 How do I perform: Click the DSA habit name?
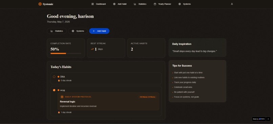point(63,77)
